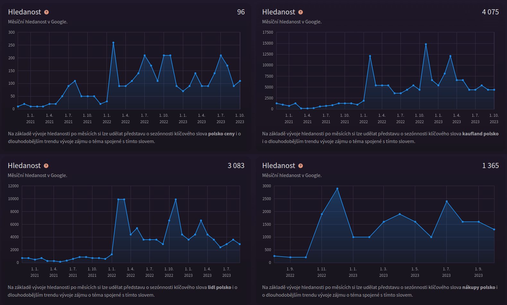The height and width of the screenshot is (305, 507).
Task: Open help icon beside Hledanost in polsko ceny panel
Action: 47,12
